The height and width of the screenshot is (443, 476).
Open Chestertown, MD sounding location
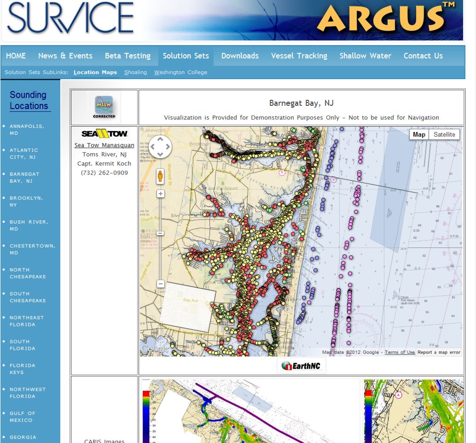[x=33, y=249]
